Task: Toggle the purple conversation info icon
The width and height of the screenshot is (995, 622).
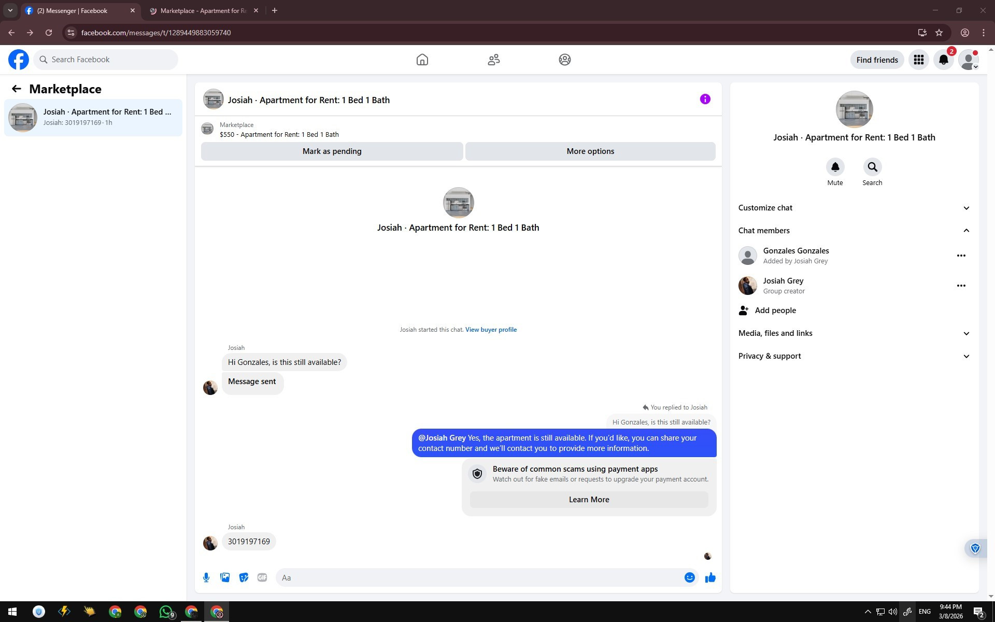Action: (x=705, y=99)
